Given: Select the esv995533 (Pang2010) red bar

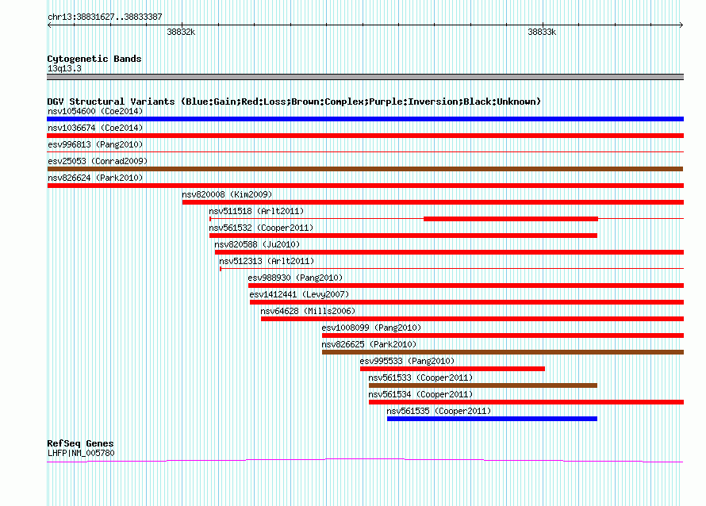Looking at the screenshot, I should point(452,369).
